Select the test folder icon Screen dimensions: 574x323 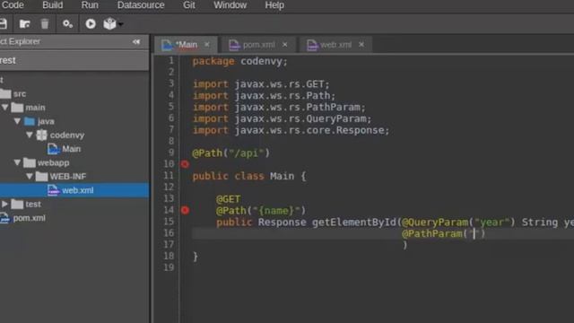coord(17,204)
